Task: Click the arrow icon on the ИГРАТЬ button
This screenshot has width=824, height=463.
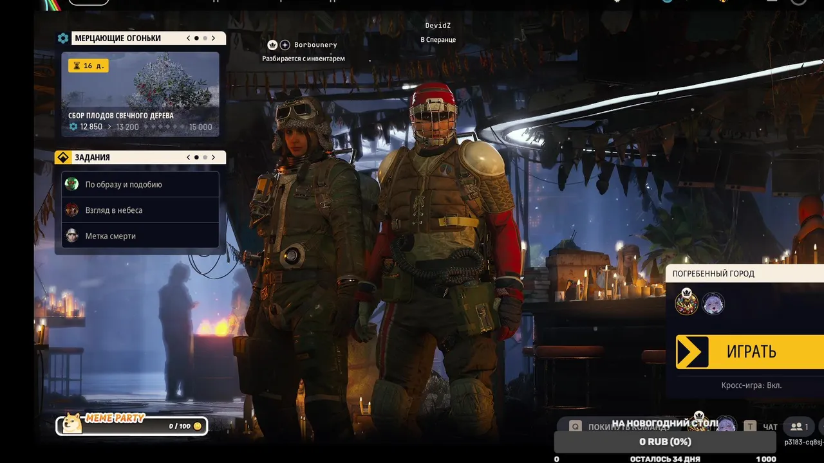Action: pos(692,352)
